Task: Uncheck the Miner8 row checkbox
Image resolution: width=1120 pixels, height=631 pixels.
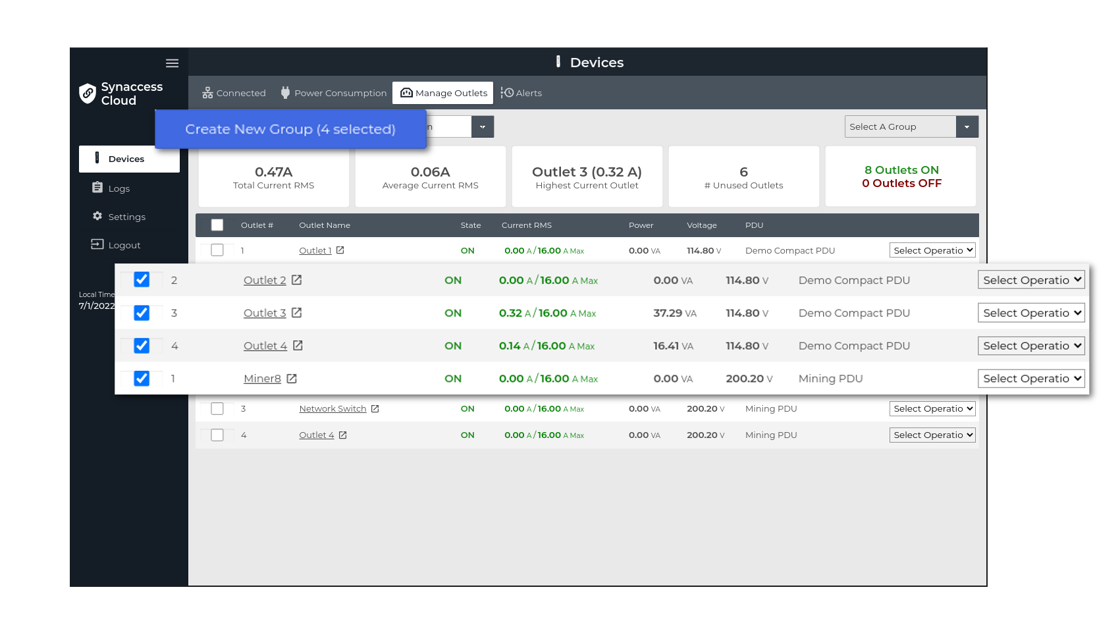Action: (x=142, y=379)
